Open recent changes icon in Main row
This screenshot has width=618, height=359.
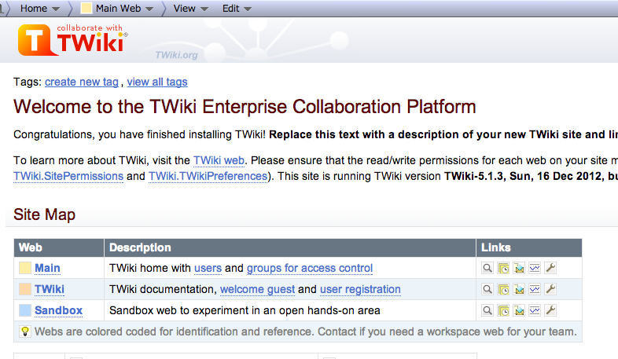[x=503, y=268]
